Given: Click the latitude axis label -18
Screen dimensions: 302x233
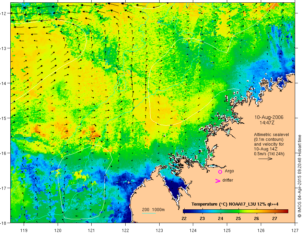Looking at the screenshot, I should click(x=4, y=223).
